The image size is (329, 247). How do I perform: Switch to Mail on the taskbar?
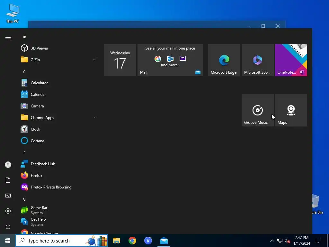point(164,241)
